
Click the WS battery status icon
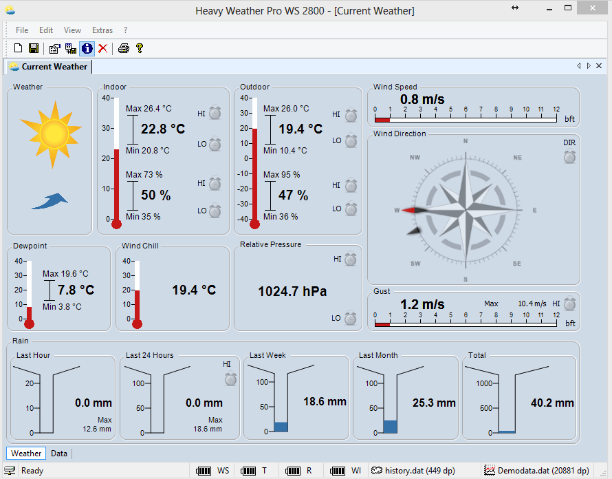pos(204,471)
